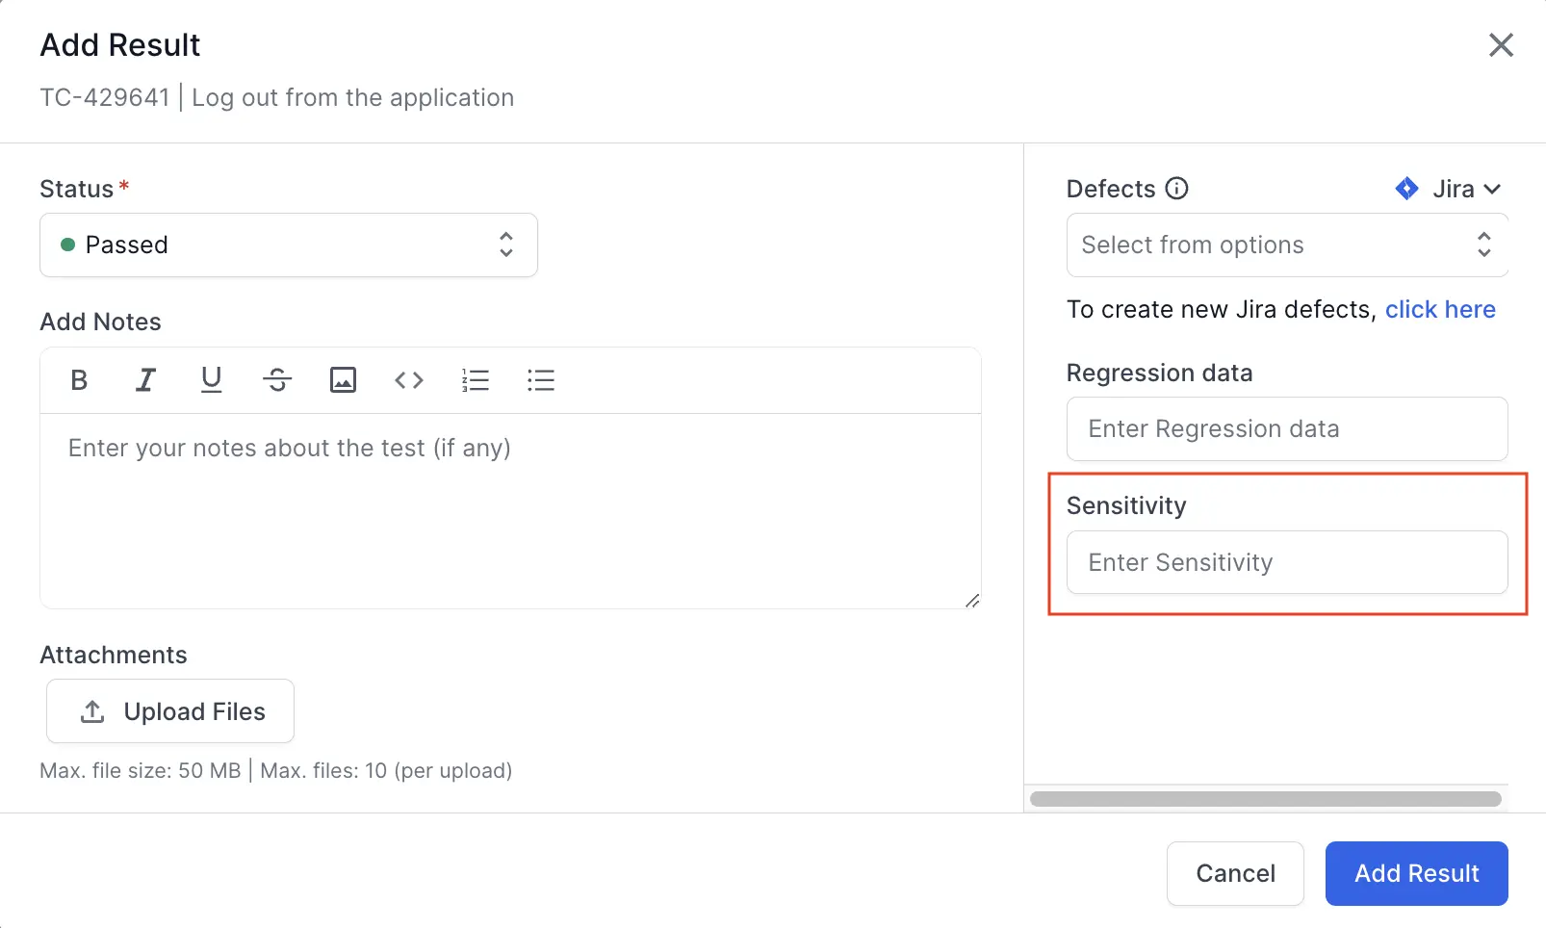Expand the Jira integration selector
Image resolution: width=1546 pixels, height=928 pixels.
coord(1449,189)
